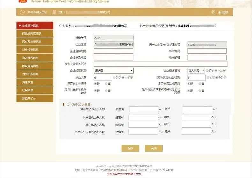Click 残疾人人数 雇员 input field
The image size is (252, 178).
point(196,125)
